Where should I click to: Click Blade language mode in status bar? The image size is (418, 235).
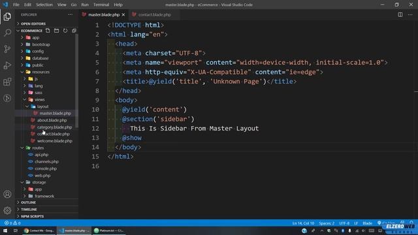367,223
